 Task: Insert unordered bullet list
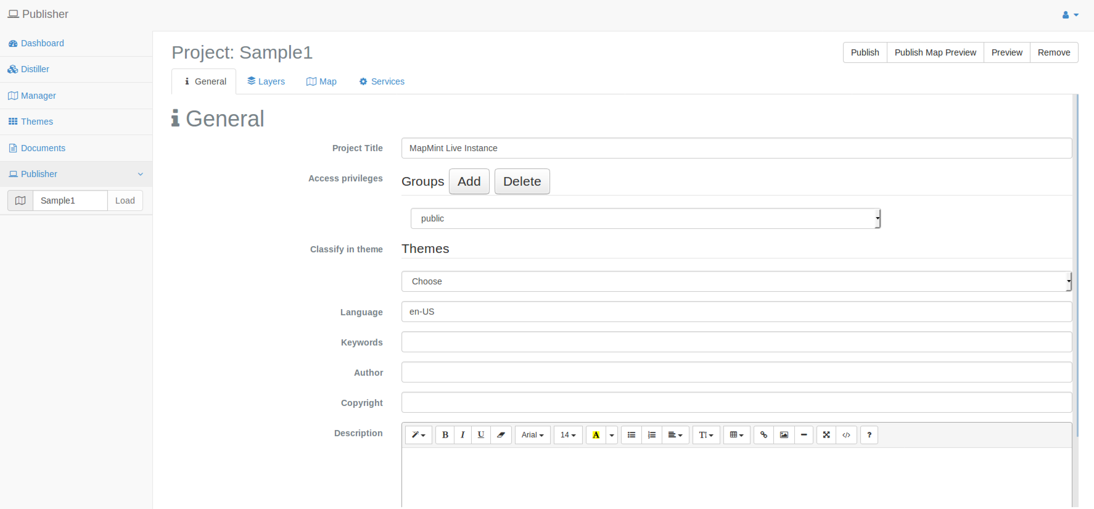[631, 435]
